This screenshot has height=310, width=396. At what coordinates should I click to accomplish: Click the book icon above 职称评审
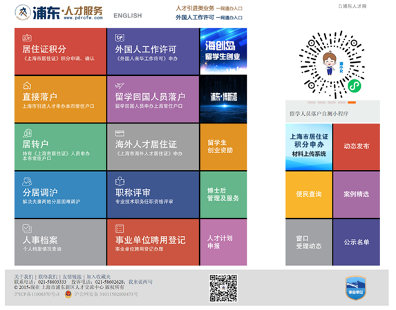120,181
